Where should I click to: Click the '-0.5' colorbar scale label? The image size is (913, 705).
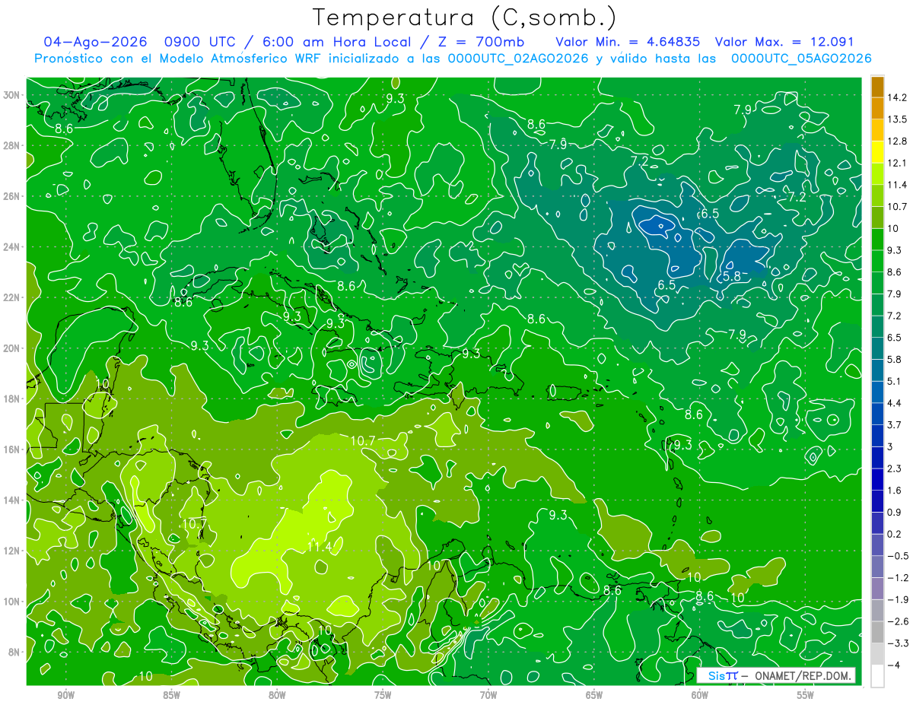(898, 556)
